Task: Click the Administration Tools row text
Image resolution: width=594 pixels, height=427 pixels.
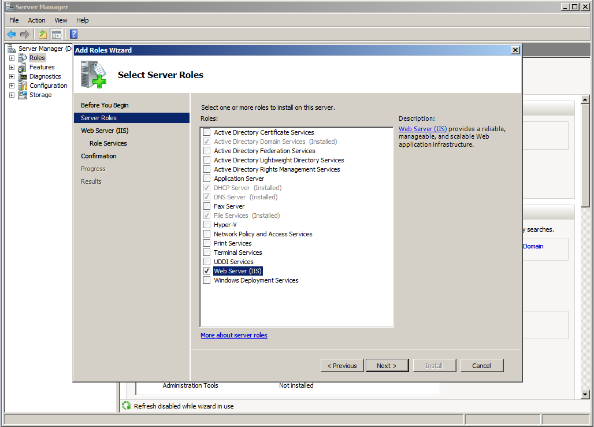Action: click(x=190, y=385)
